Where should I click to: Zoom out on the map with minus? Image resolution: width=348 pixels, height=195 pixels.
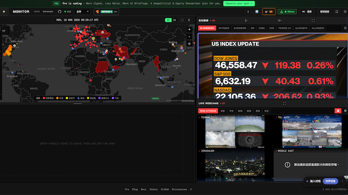point(189,37)
